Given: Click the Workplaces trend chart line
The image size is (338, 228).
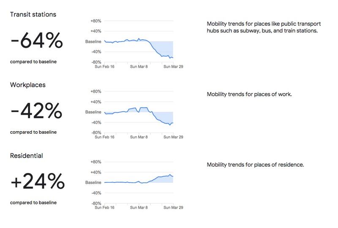Looking at the screenshot, I should pyautogui.click(x=139, y=116).
